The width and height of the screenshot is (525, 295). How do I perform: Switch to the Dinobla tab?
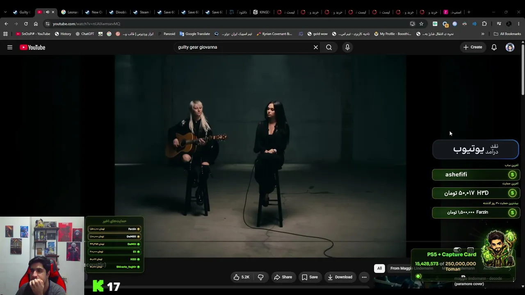118,12
